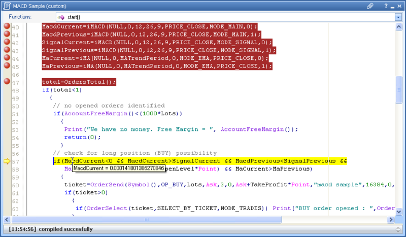
Task: Click the MACD Sample document icon in title bar
Action: tap(7, 6)
